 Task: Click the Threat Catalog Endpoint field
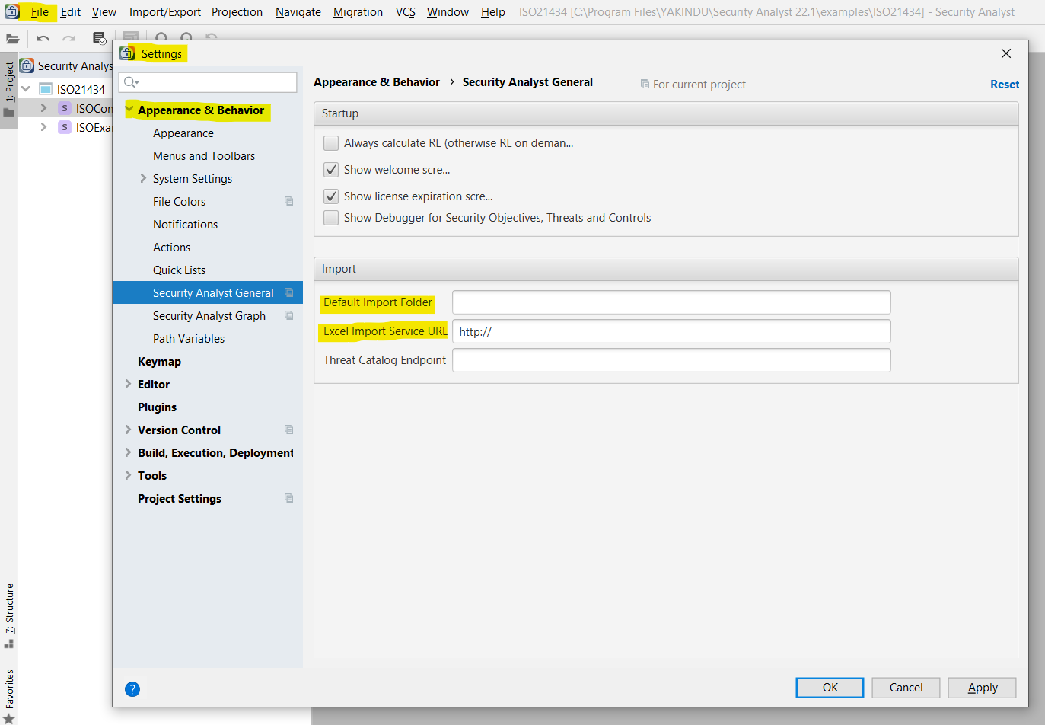(671, 360)
